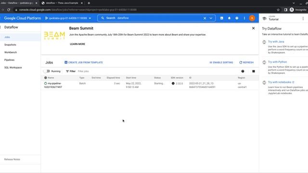
Task: Click REFRESH jobs button
Action: [246, 62]
